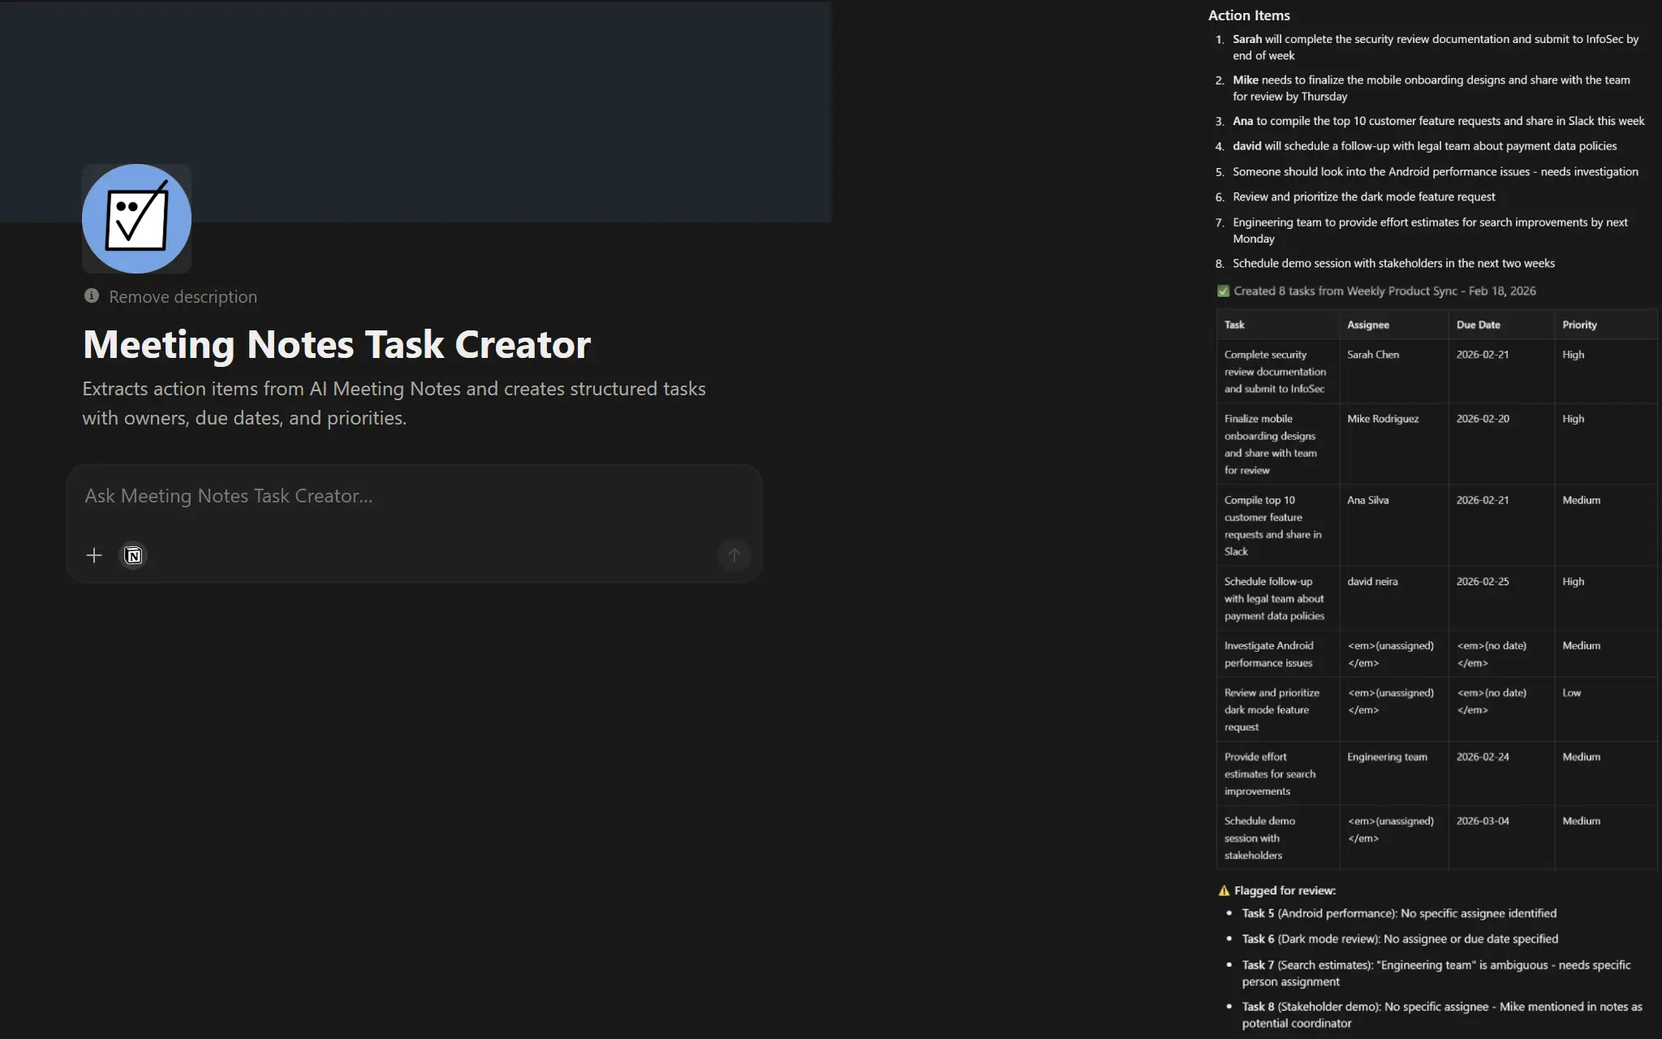1662x1039 pixels.
Task: Click the Remove description link
Action: click(x=183, y=296)
